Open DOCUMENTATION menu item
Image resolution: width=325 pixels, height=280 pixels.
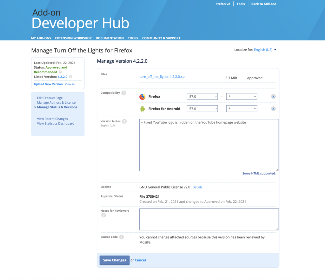[x=109, y=38]
